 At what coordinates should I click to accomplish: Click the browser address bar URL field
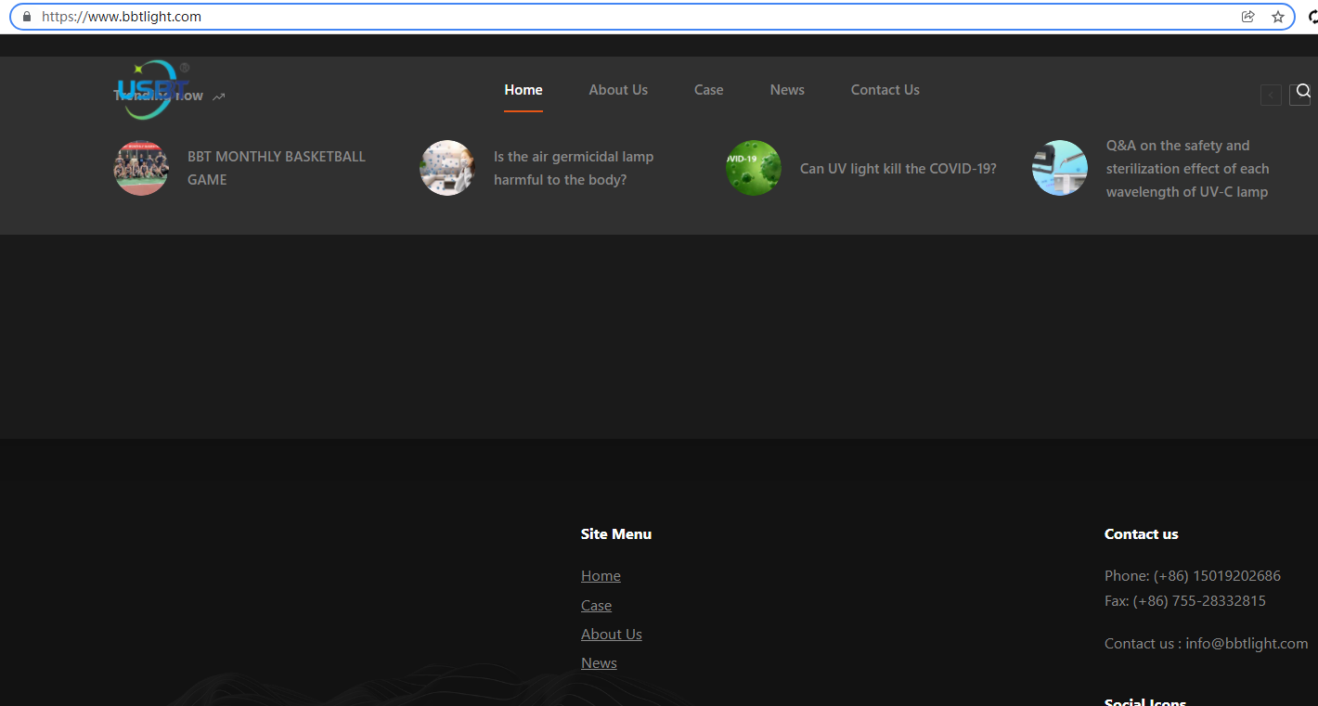click(557, 17)
